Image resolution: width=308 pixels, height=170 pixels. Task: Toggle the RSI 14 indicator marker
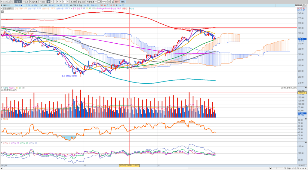point(1,119)
